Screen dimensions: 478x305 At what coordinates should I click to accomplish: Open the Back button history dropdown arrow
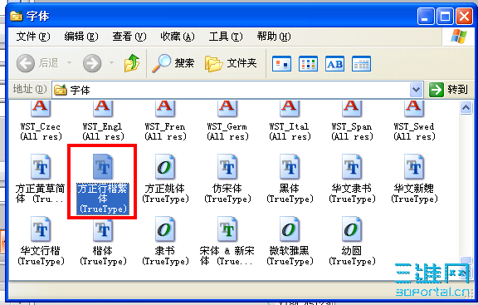[x=69, y=63]
